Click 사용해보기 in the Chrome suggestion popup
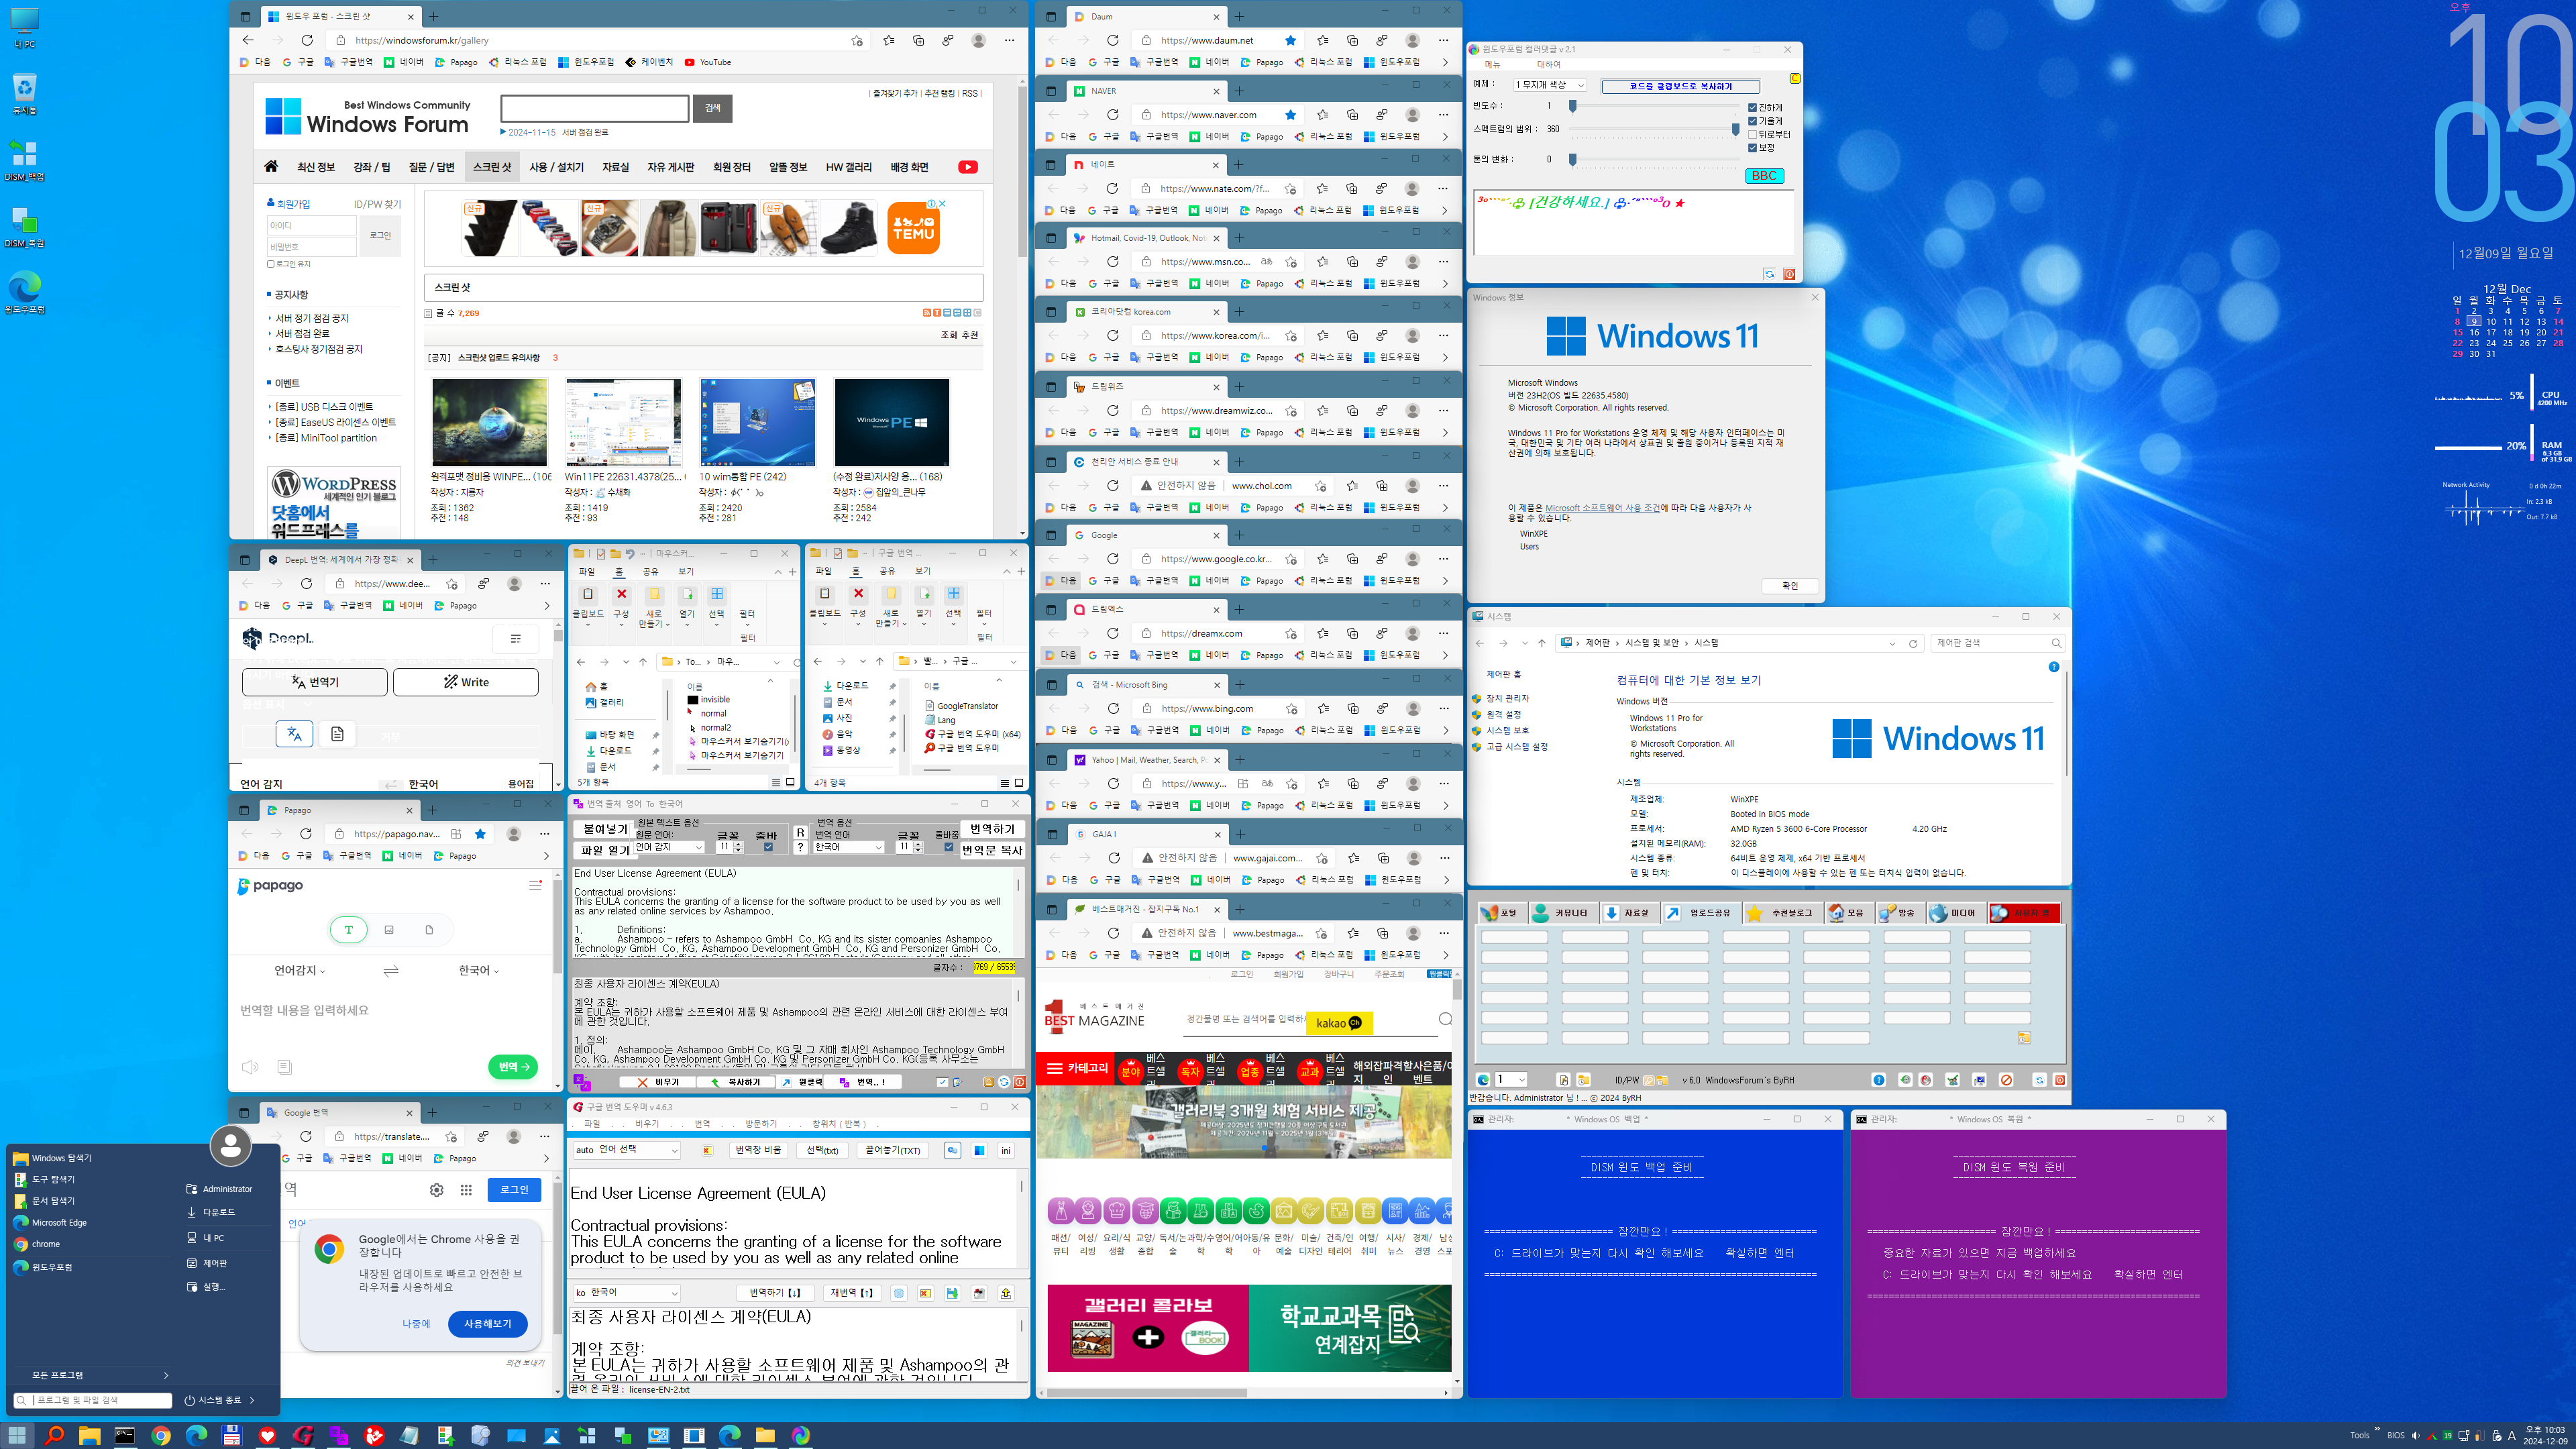 [x=488, y=1324]
